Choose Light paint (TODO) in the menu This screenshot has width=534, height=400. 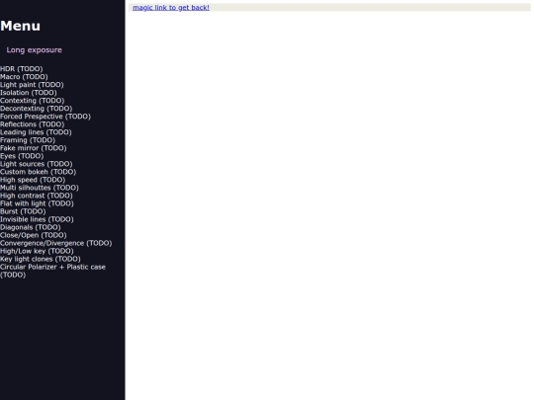tap(32, 85)
